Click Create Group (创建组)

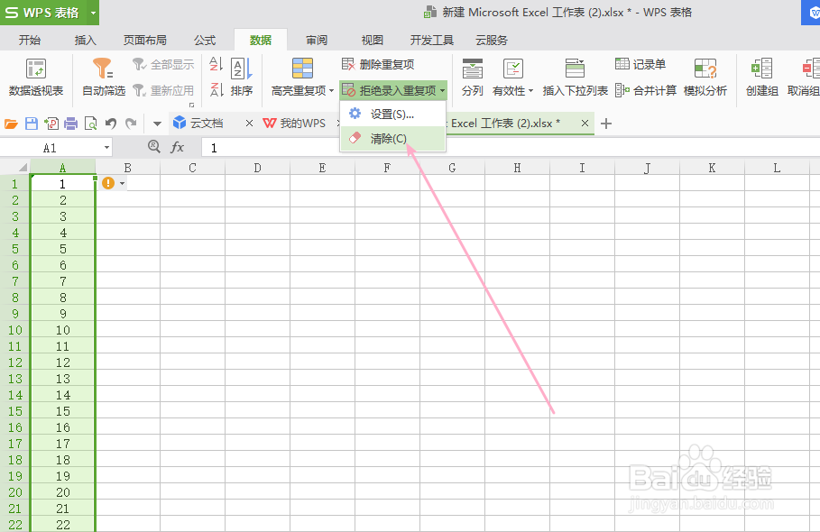[x=762, y=77]
